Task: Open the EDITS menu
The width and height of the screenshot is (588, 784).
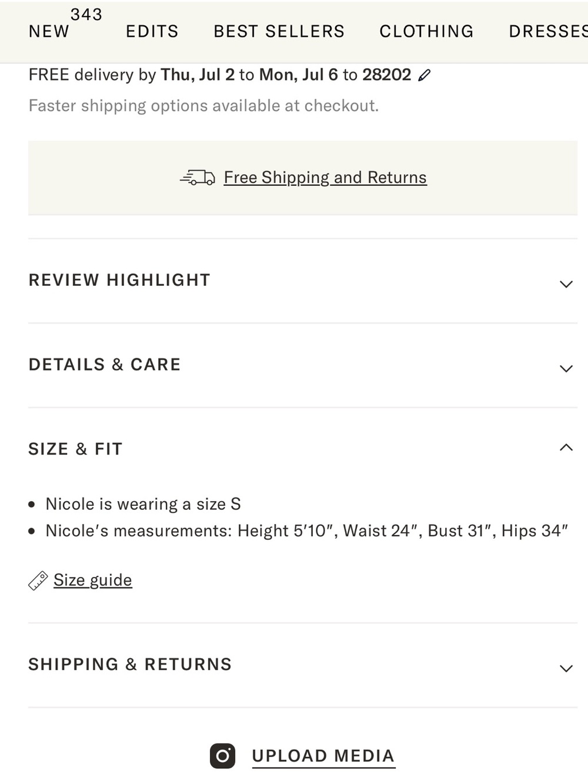Action: (152, 31)
